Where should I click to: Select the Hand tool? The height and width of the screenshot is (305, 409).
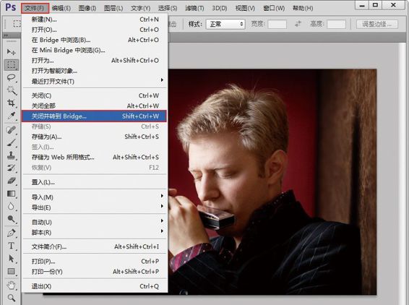pos(11,285)
